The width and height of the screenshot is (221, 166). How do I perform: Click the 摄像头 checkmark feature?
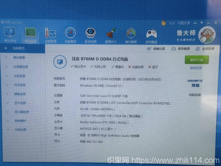pos(118,67)
